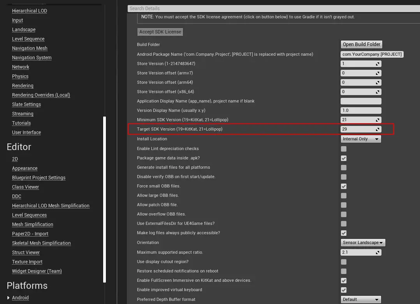Image resolution: width=420 pixels, height=304 pixels.
Task: Click the Target SDK Version spin icon
Action: 378,129
